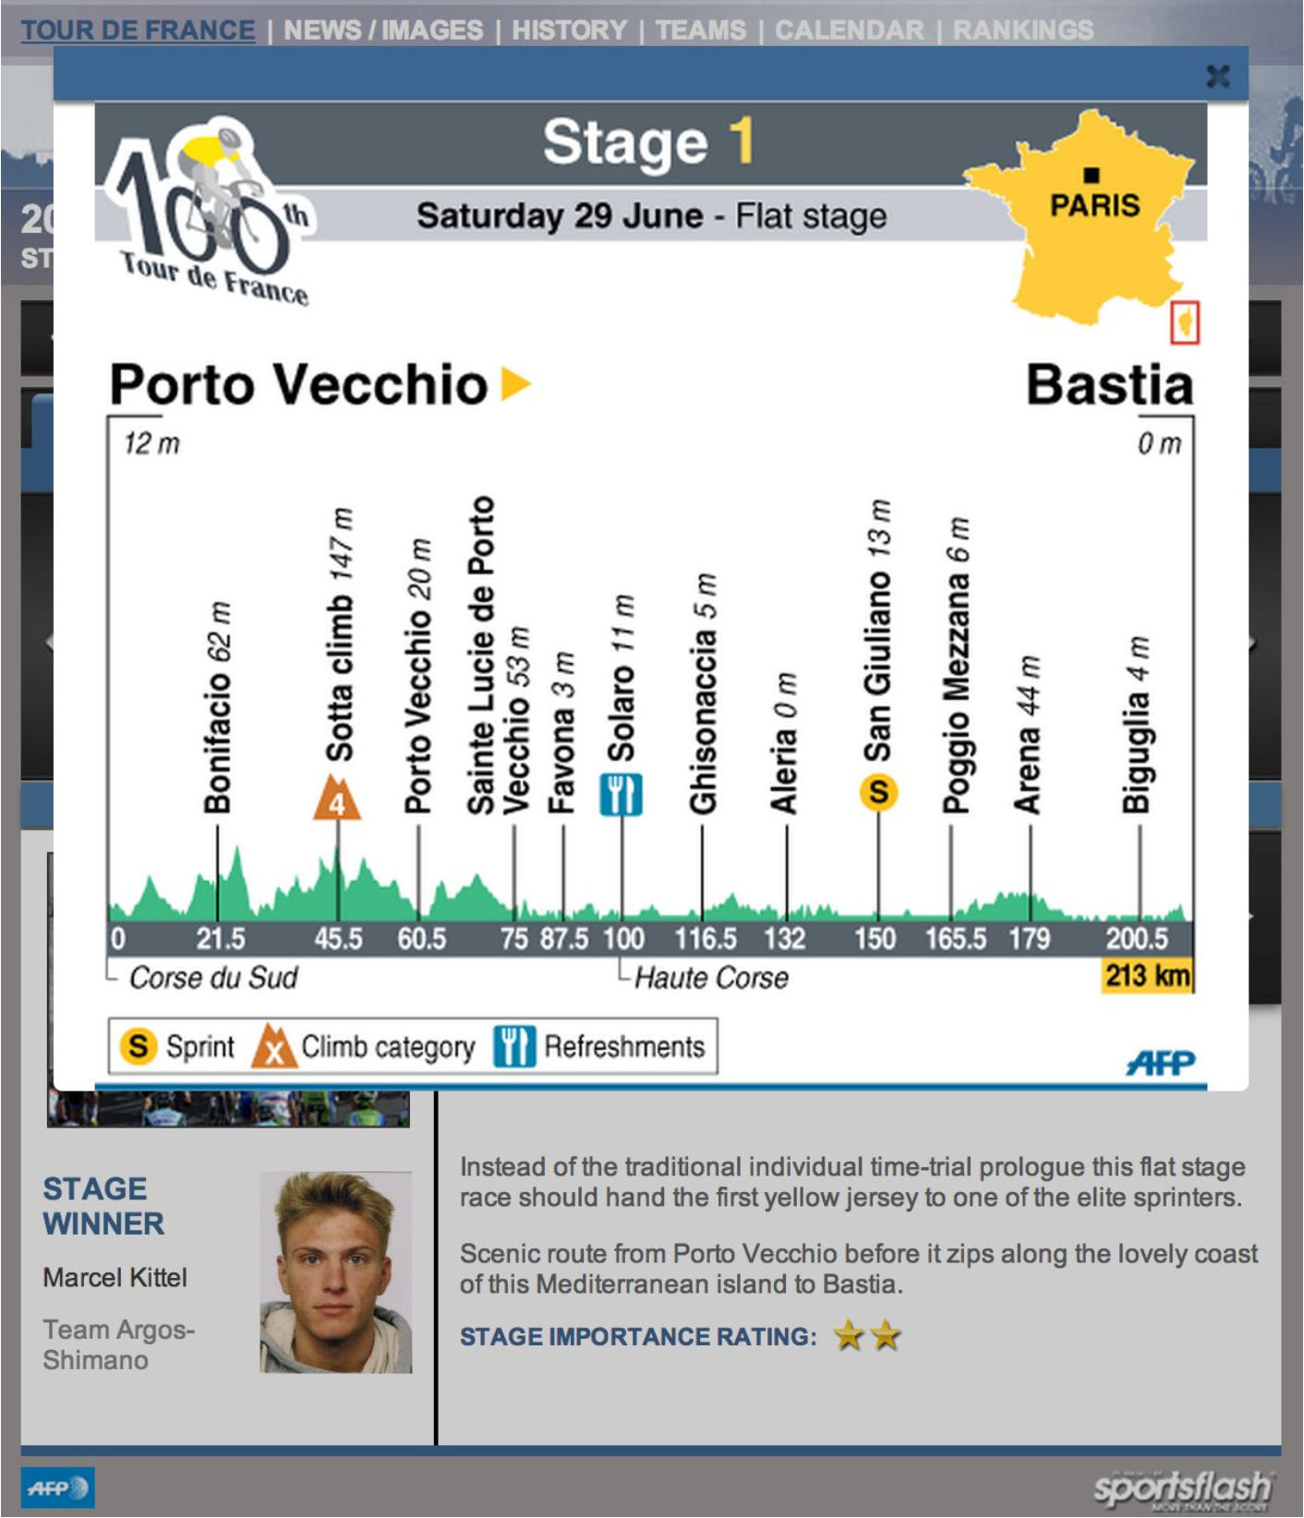This screenshot has width=1304, height=1518.
Task: Click the AFP logo in bottom bar
Action: [x=57, y=1488]
